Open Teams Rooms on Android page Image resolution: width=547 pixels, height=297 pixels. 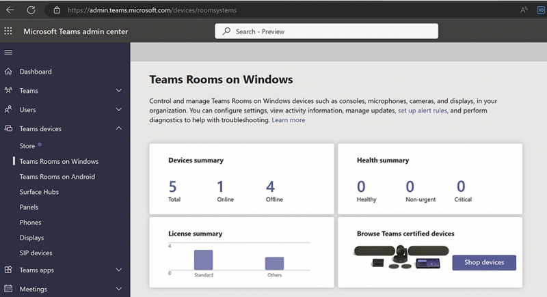(57, 177)
